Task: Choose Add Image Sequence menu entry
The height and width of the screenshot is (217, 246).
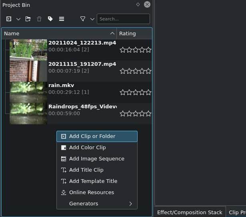Action: 96,159
